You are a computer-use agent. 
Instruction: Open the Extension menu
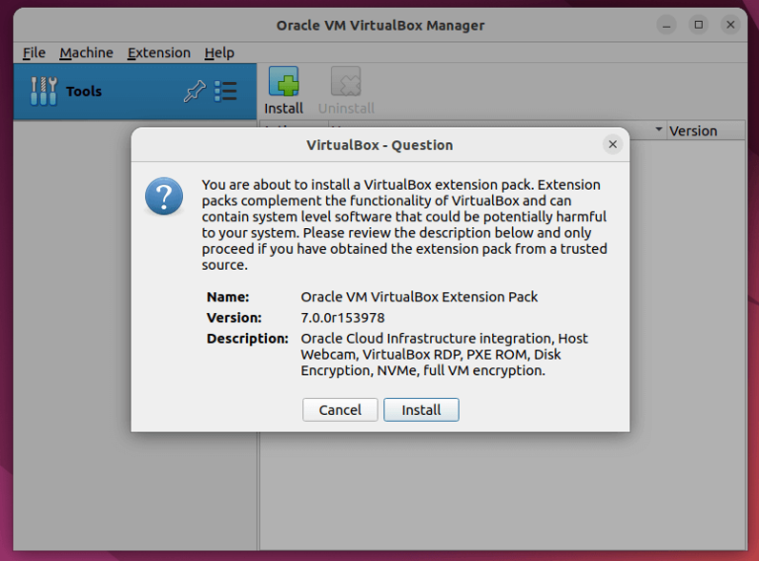click(x=159, y=53)
